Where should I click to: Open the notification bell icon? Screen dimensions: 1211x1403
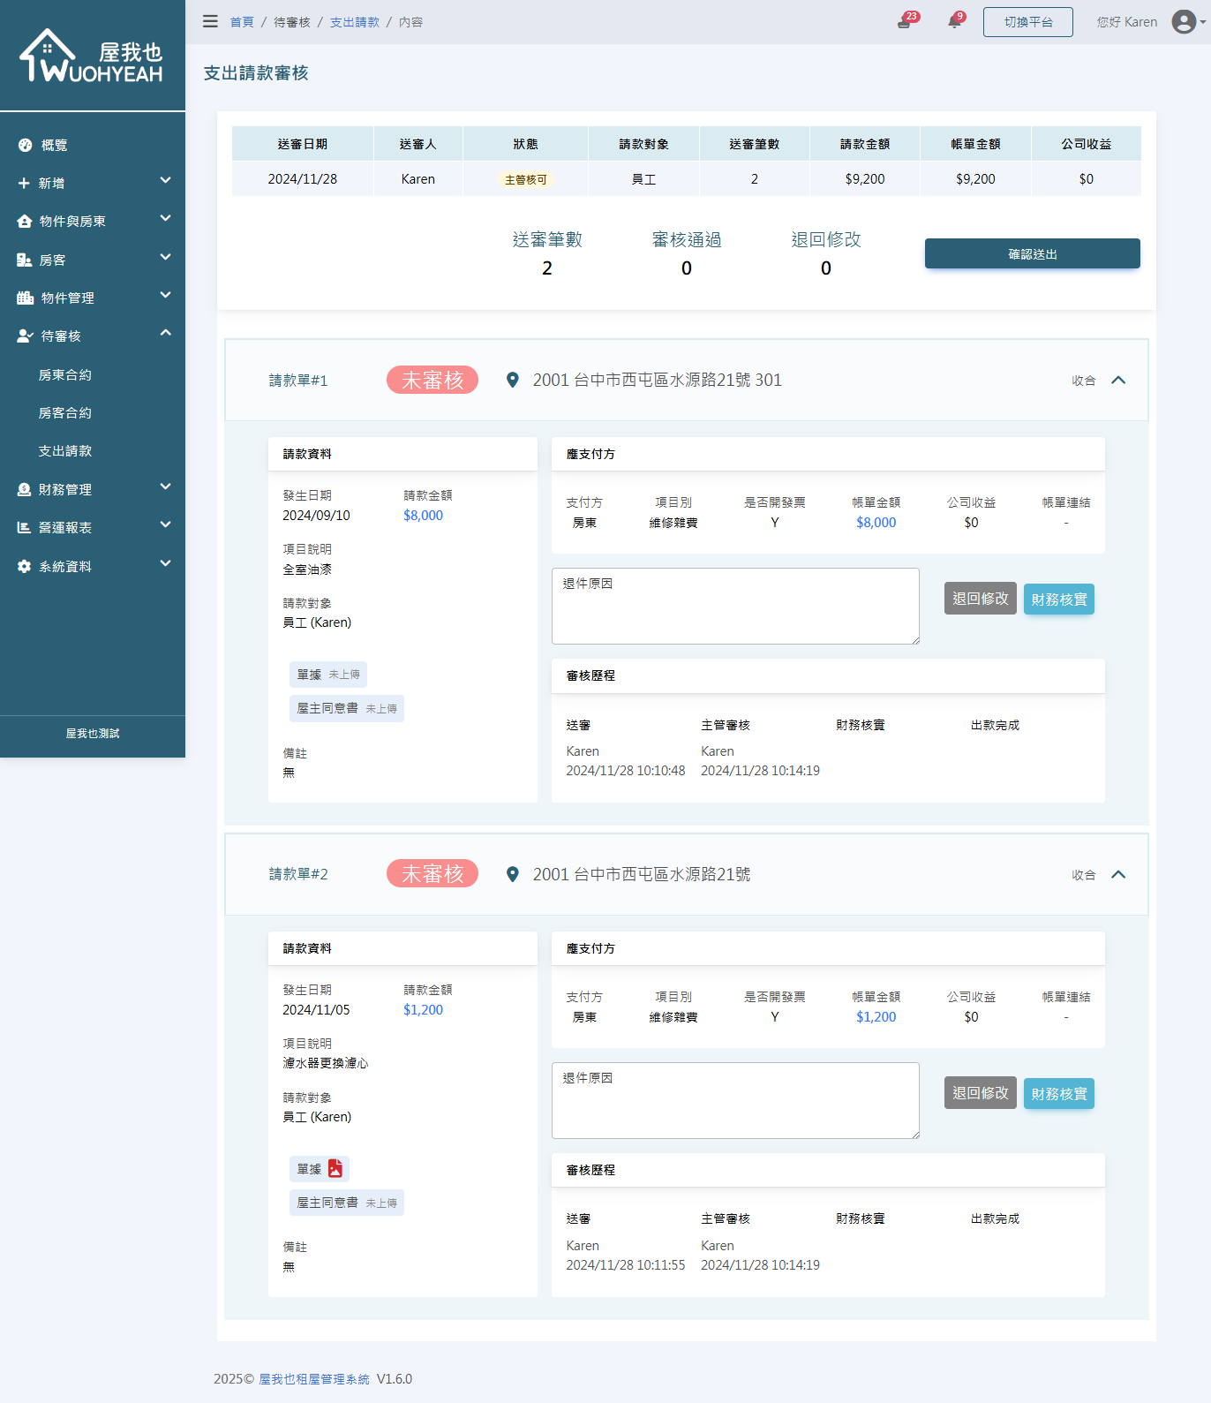click(954, 22)
